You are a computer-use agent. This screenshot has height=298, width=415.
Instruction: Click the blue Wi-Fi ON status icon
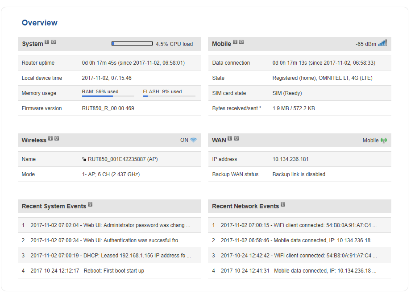(x=193, y=140)
